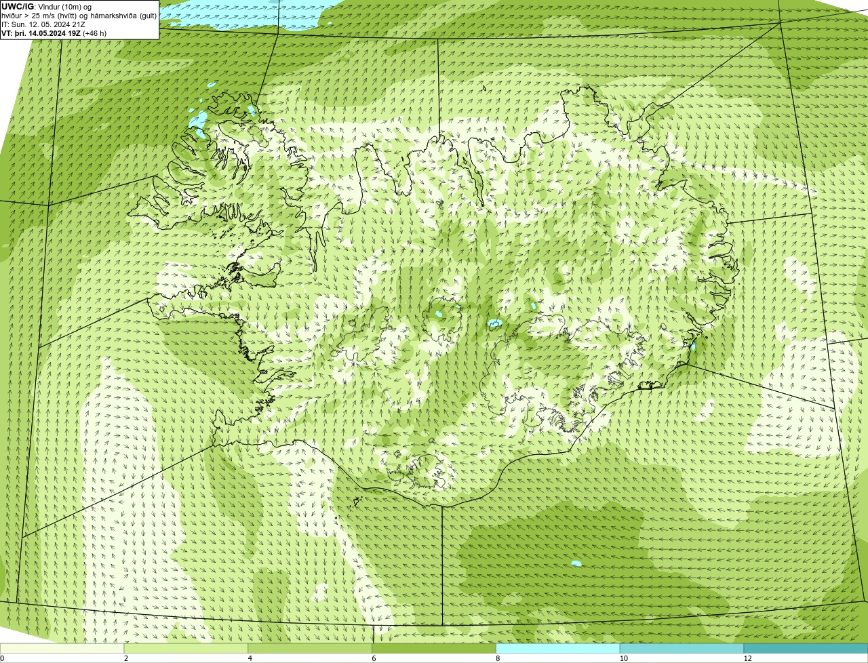This screenshot has width=868, height=663.
Task: Click the legend scale label "6"
Action: pyautogui.click(x=373, y=658)
